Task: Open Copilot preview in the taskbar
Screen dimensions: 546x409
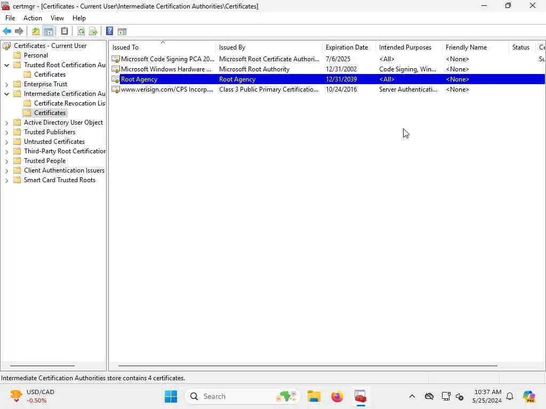Action: 529,396
